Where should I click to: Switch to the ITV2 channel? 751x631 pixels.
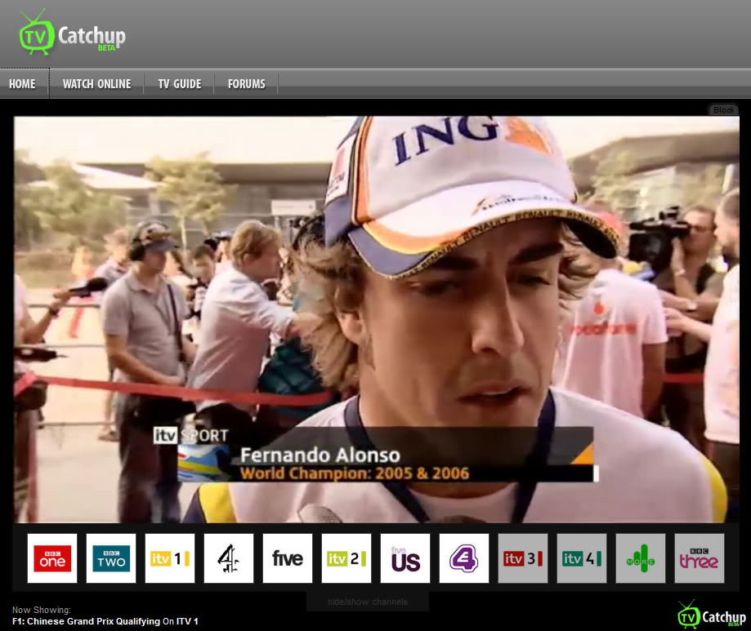(346, 558)
